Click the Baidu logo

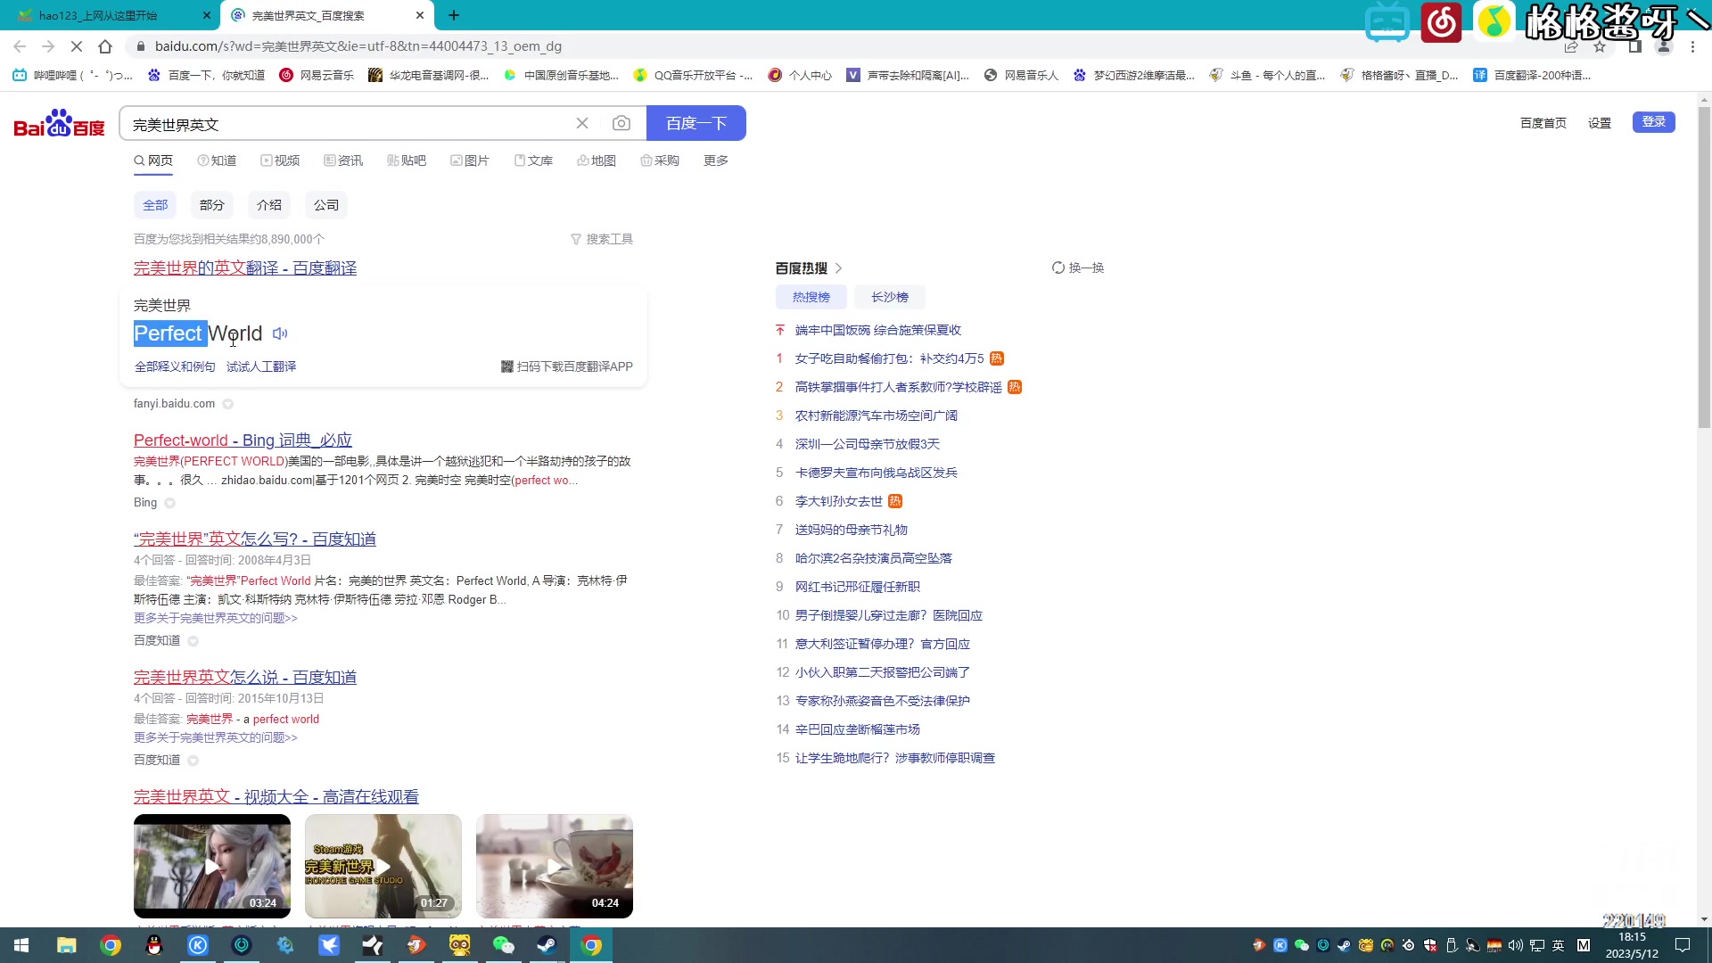(59, 124)
